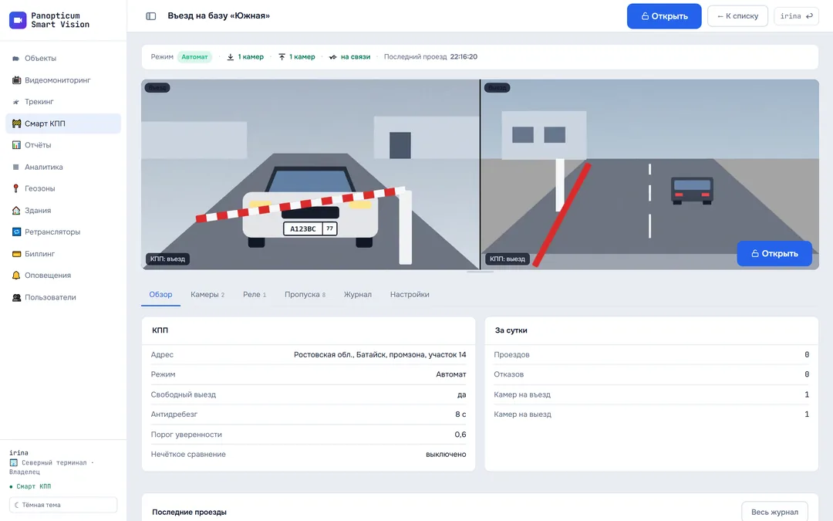Open the Журнал tab
Screen dimensions: 833x521
[x=358, y=295]
